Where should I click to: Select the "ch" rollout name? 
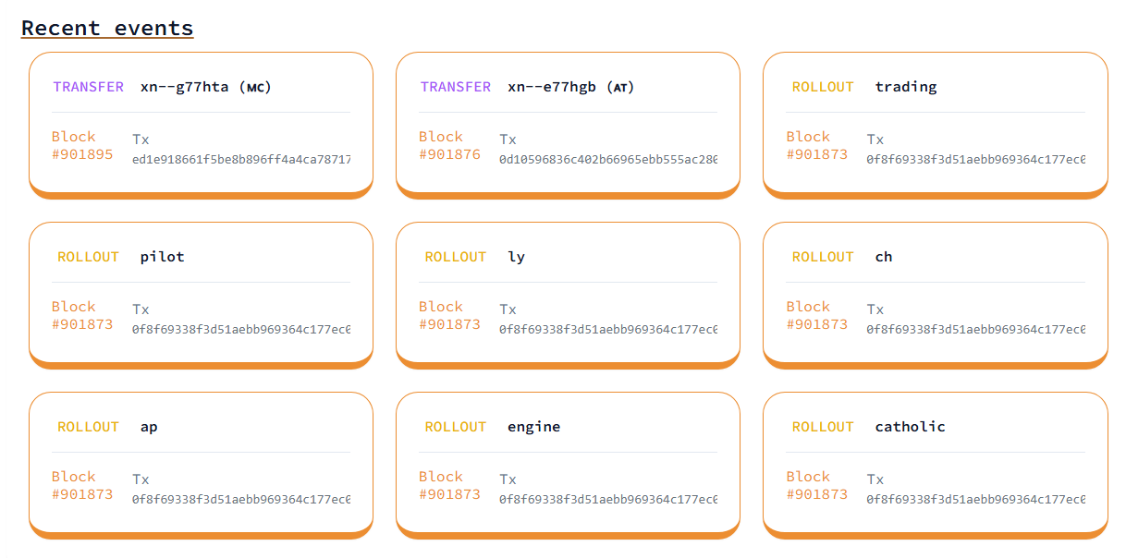tap(884, 257)
